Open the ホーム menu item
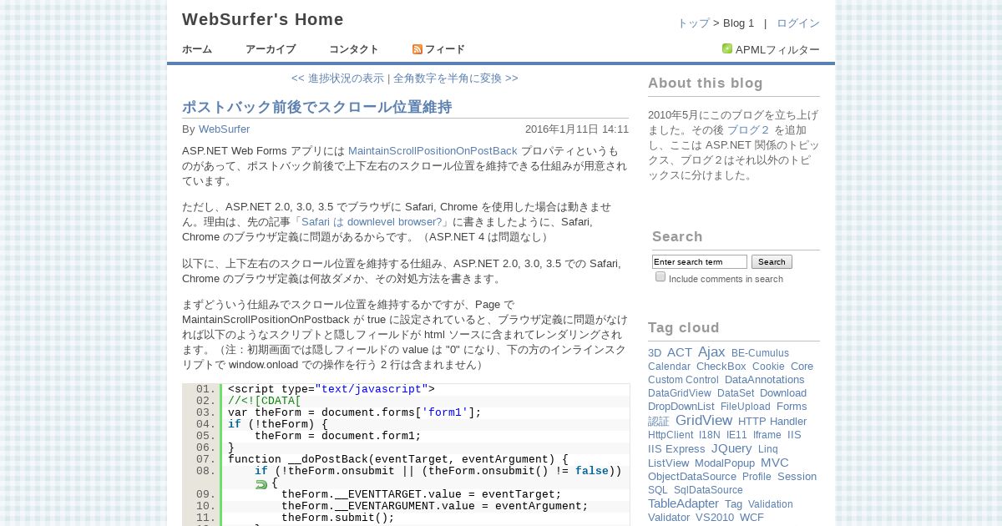Screen dimensions: 1002x526 click(x=197, y=49)
